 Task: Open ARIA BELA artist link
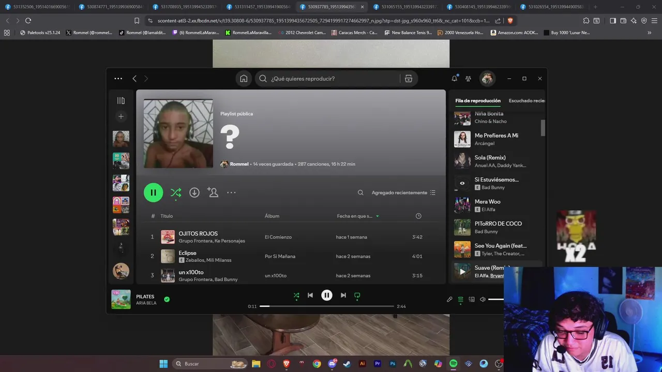point(146,303)
